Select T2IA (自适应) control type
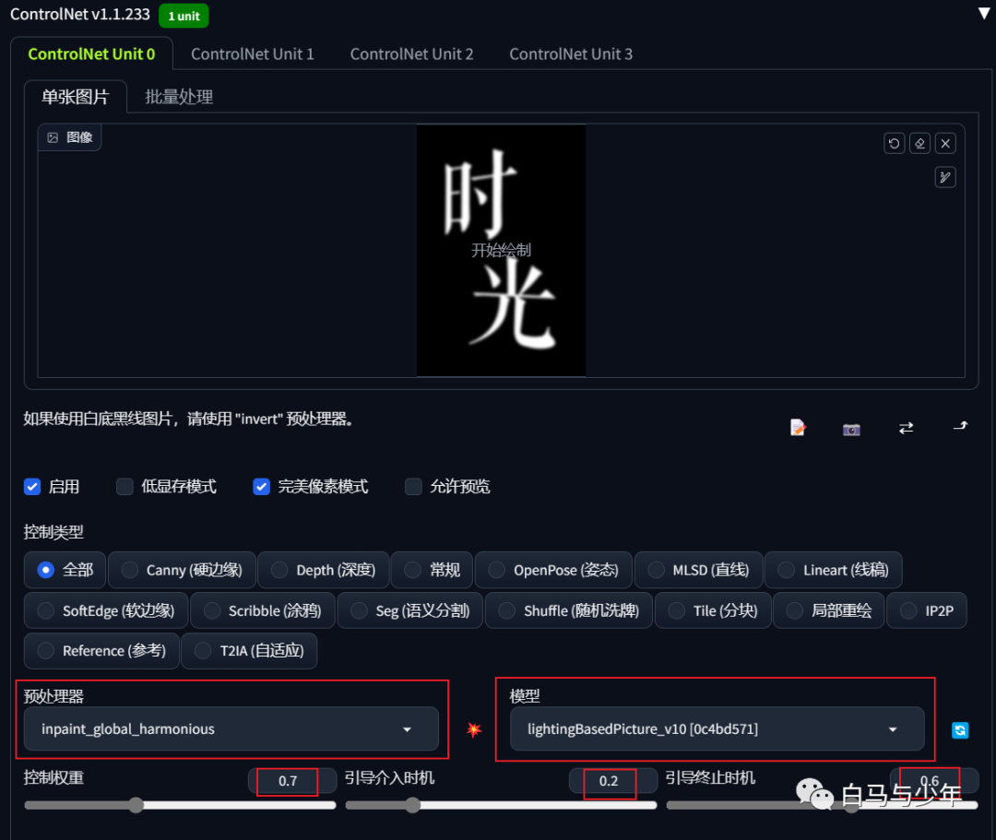Viewport: 996px width, 840px height. tap(249, 651)
